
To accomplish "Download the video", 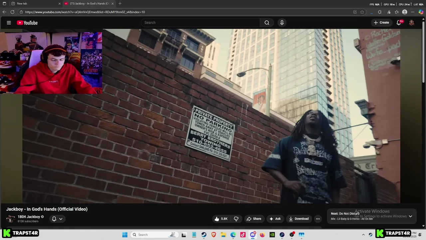I will [x=299, y=219].
